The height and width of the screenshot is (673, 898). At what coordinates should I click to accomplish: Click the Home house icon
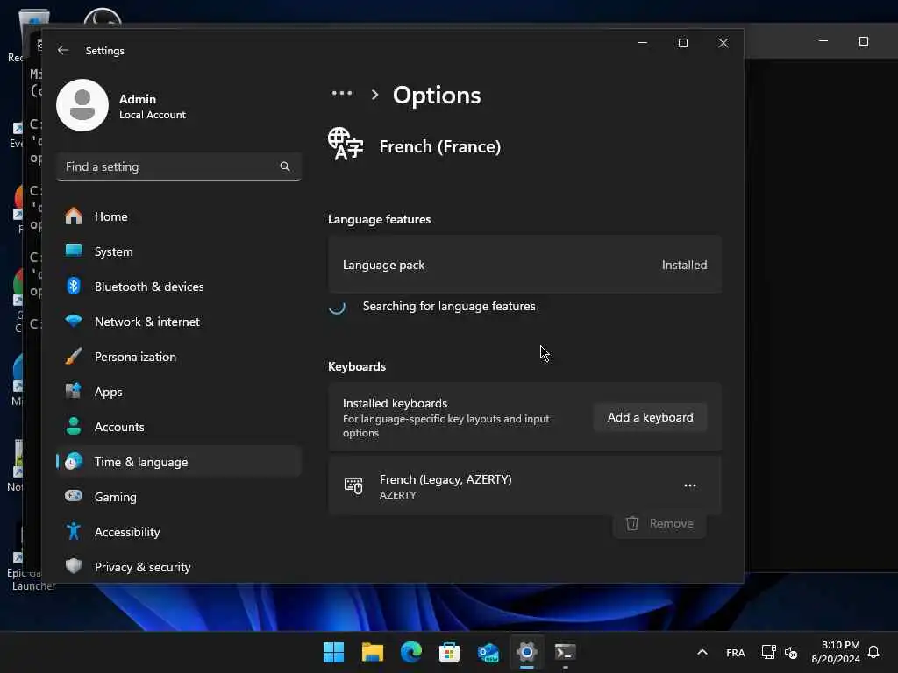(x=74, y=216)
